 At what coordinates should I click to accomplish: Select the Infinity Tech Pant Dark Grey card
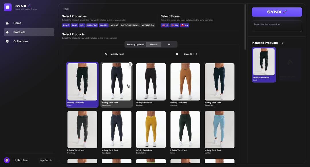(82, 132)
